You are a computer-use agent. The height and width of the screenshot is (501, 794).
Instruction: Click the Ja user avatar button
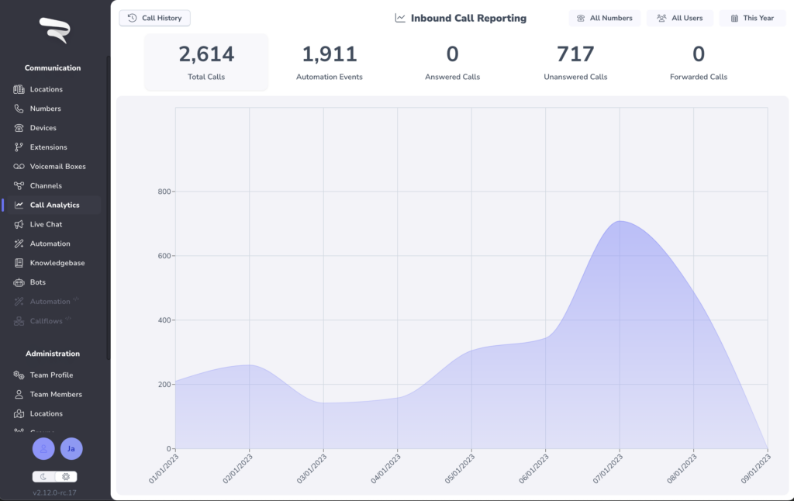point(71,449)
